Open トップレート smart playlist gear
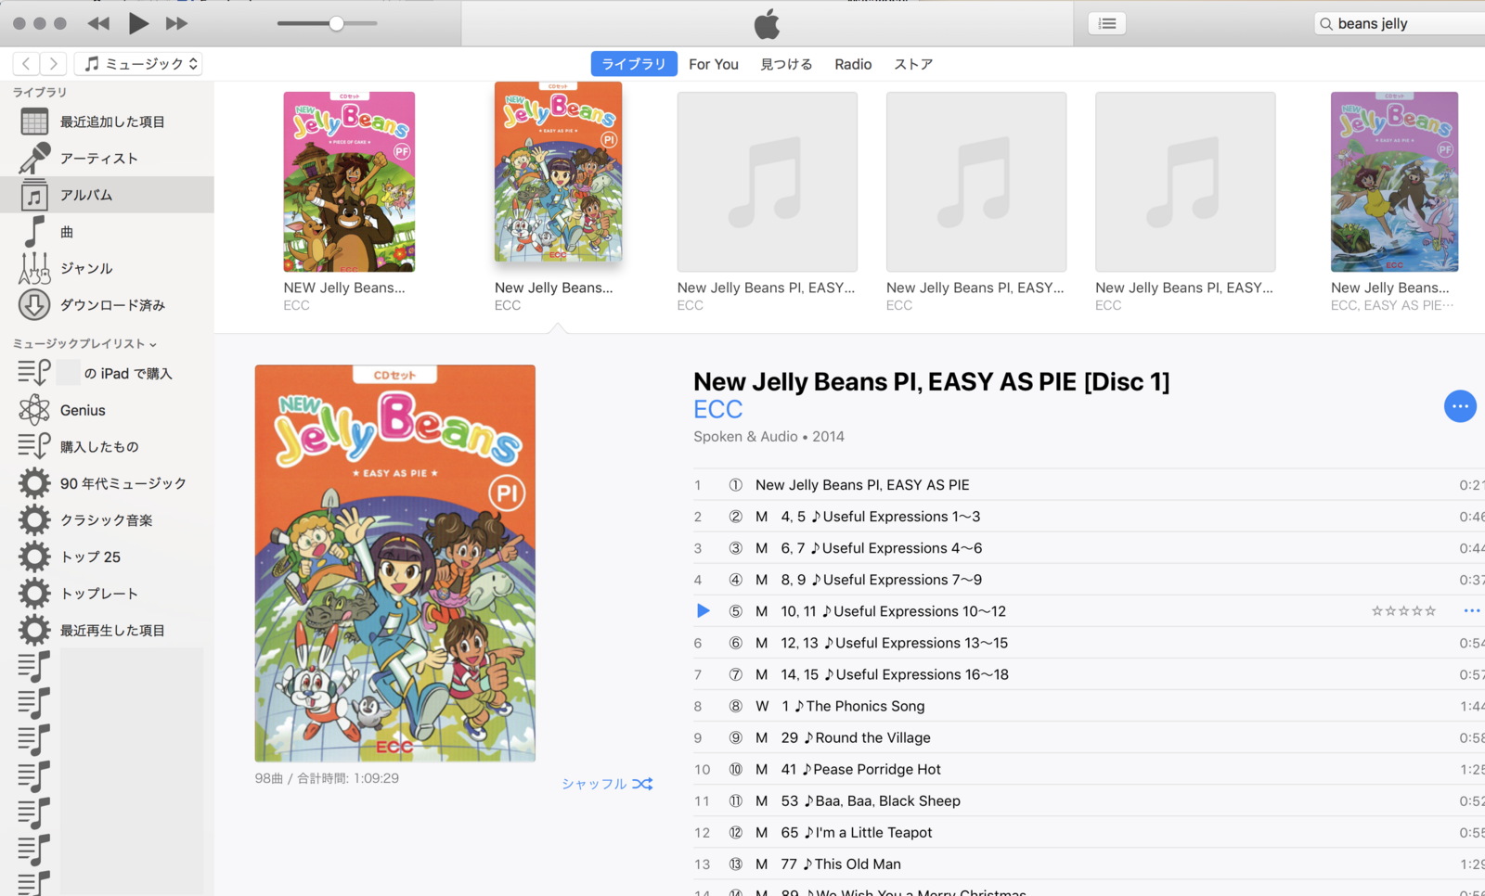This screenshot has height=896, width=1485. (34, 593)
